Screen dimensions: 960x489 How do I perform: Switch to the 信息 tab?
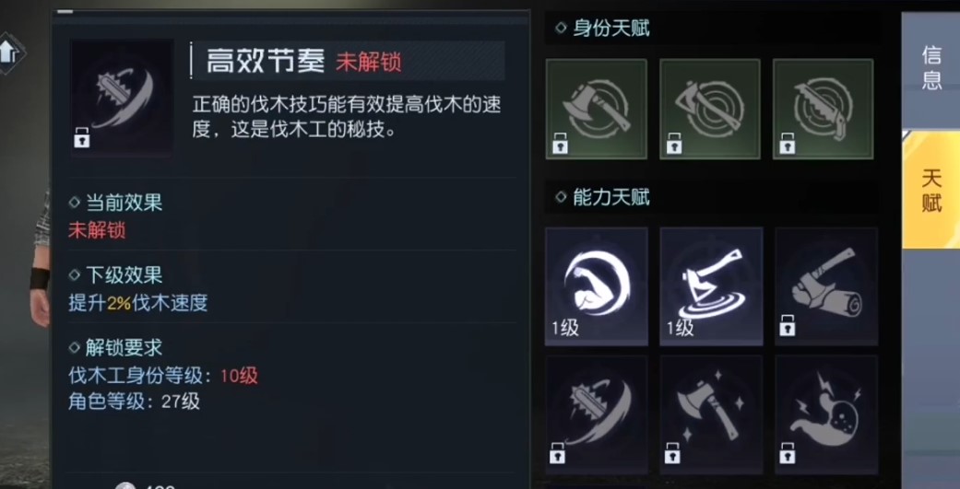[x=931, y=67]
